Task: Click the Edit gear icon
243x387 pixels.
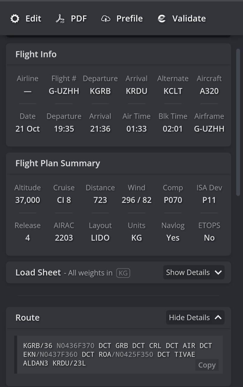Action: [15, 19]
